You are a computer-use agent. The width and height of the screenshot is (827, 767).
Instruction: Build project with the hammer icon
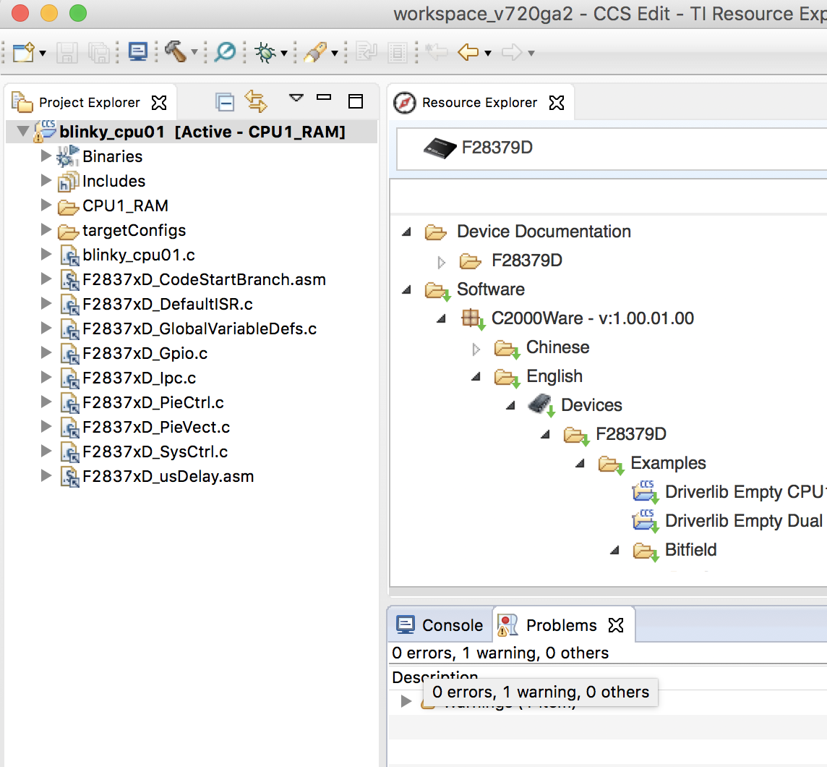pos(175,51)
